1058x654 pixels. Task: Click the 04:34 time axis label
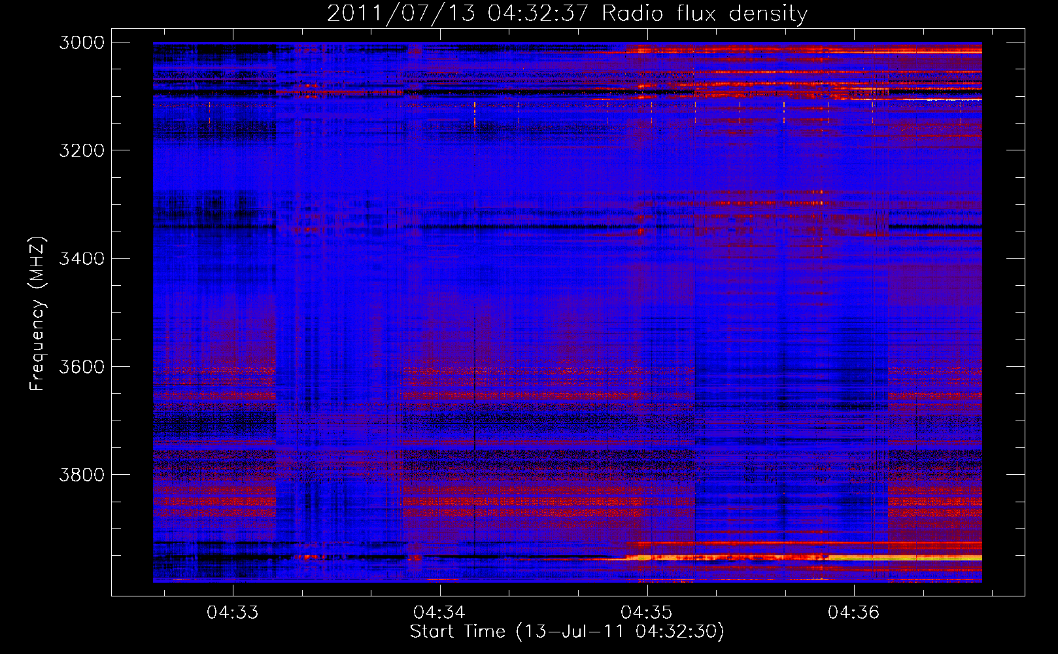[439, 613]
